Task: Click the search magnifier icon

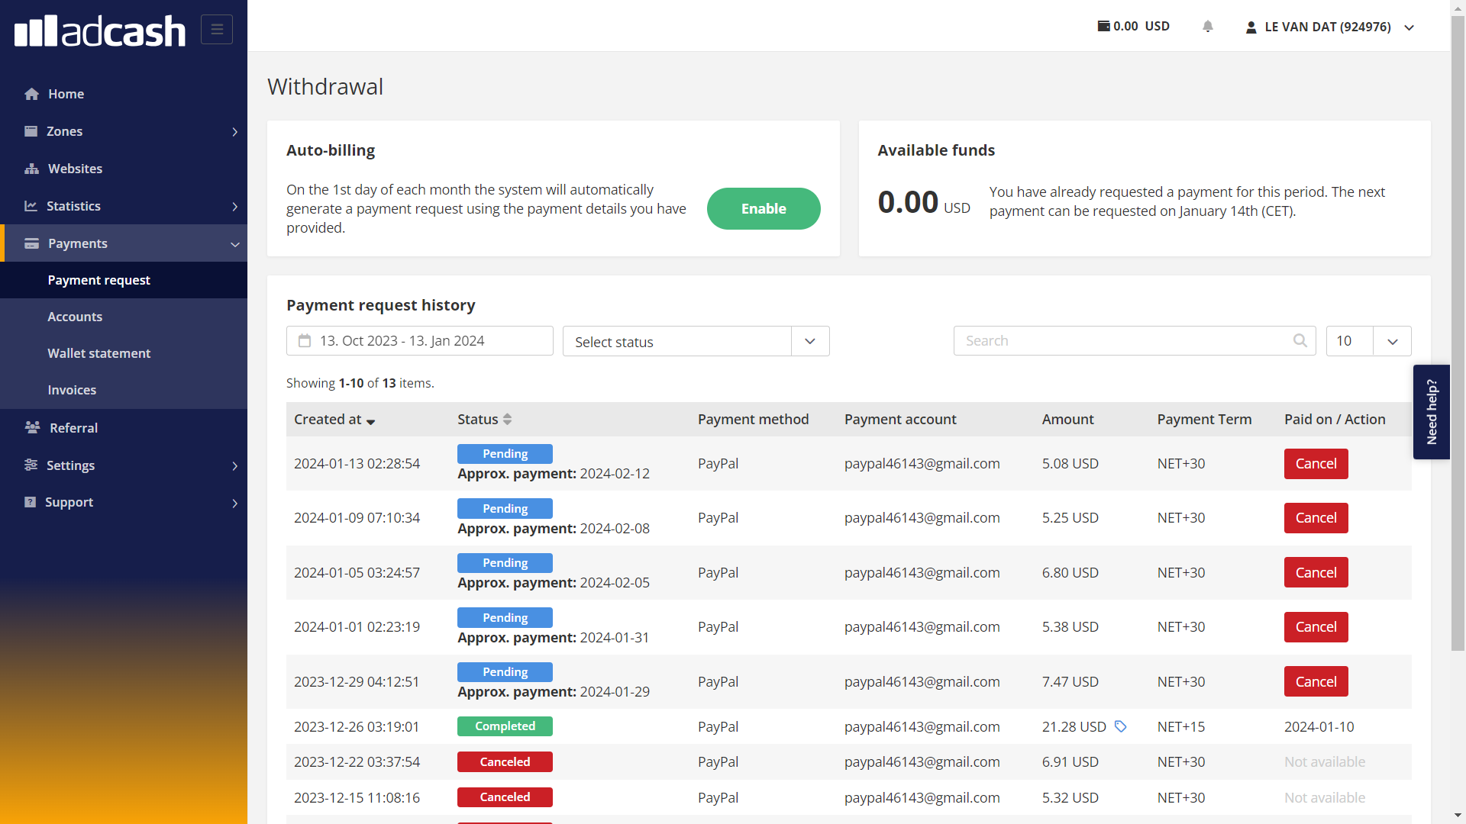Action: point(1300,340)
